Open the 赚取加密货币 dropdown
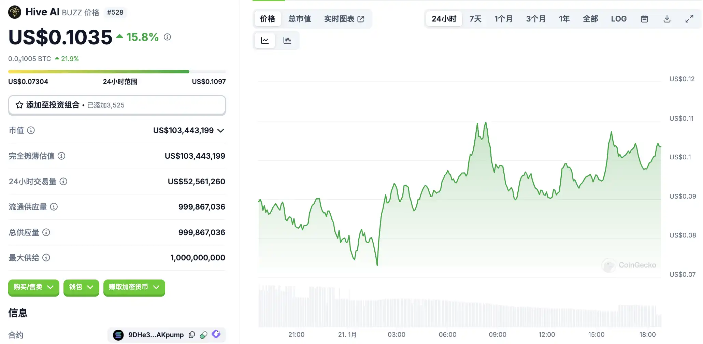The image size is (703, 344). pyautogui.click(x=134, y=287)
